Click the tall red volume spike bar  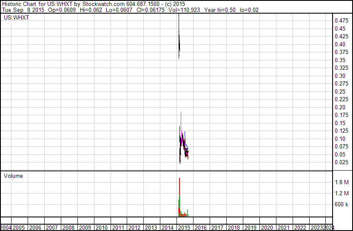coord(179,197)
